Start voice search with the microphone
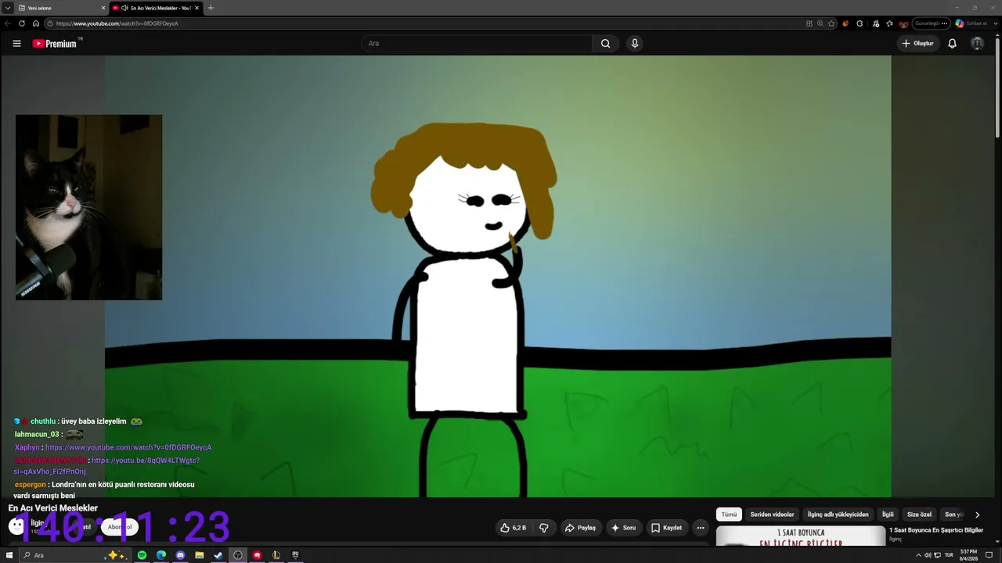1002x563 pixels. point(635,44)
